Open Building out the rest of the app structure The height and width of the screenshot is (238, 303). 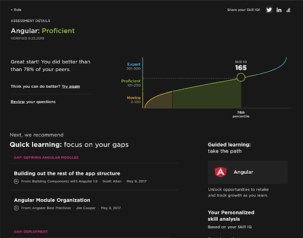click(x=67, y=173)
